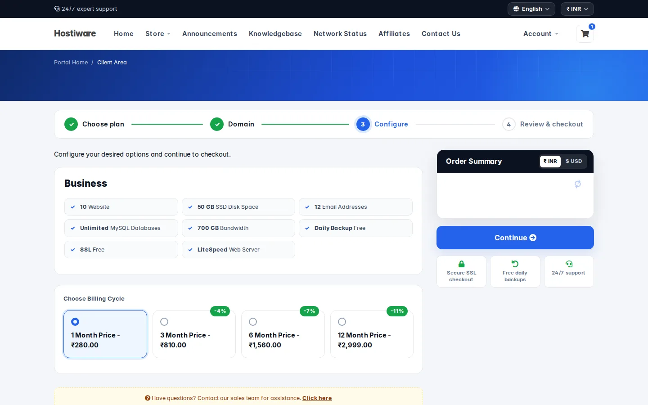Open Contact Us page
648x405 pixels.
pos(441,34)
